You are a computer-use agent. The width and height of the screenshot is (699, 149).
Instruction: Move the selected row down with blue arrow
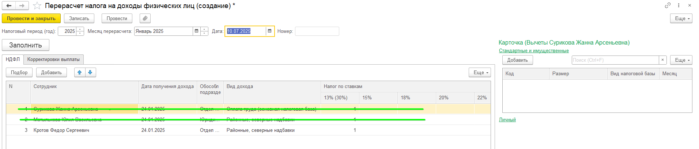(90, 72)
